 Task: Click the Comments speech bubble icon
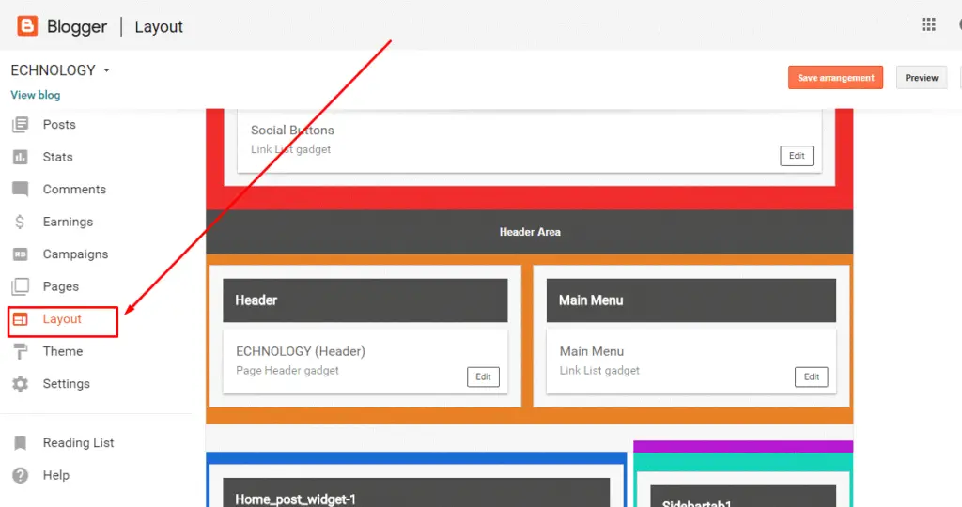click(x=21, y=190)
